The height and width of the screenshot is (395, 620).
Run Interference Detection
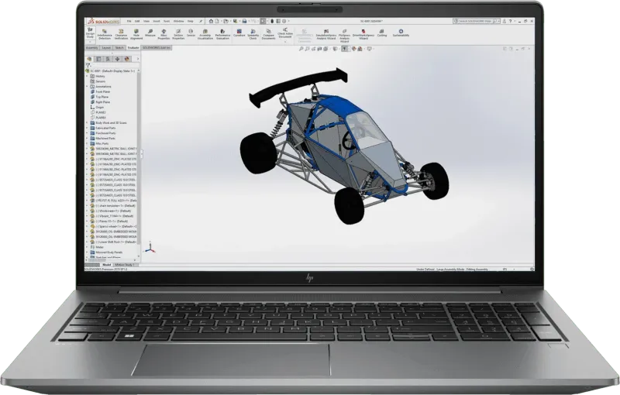pos(105,34)
